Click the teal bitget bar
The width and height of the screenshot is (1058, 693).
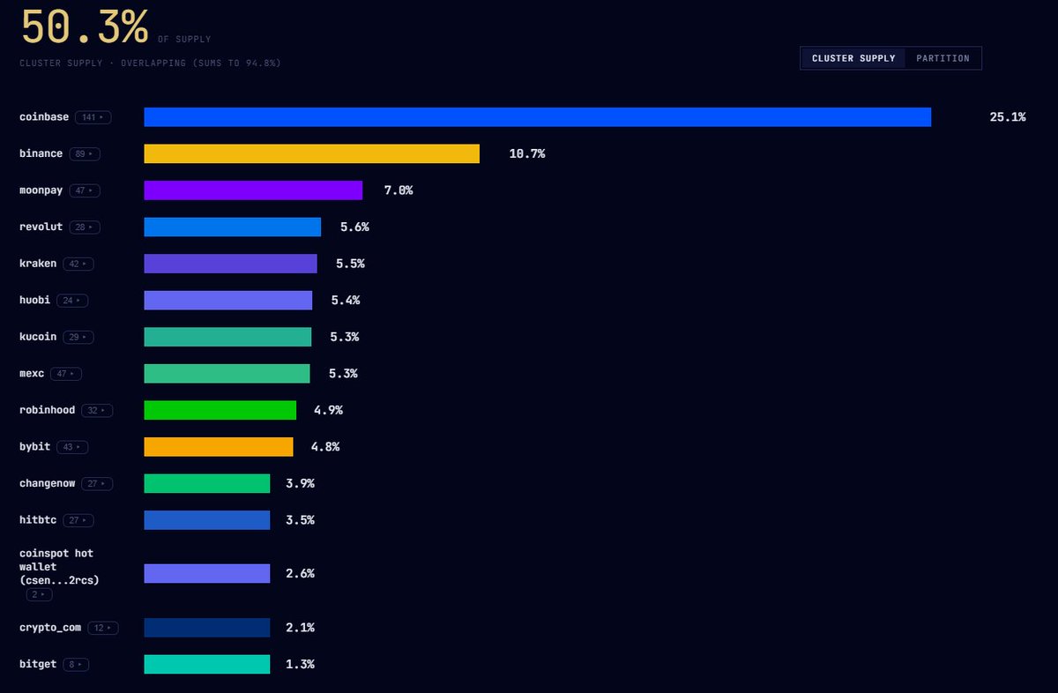pyautogui.click(x=207, y=664)
